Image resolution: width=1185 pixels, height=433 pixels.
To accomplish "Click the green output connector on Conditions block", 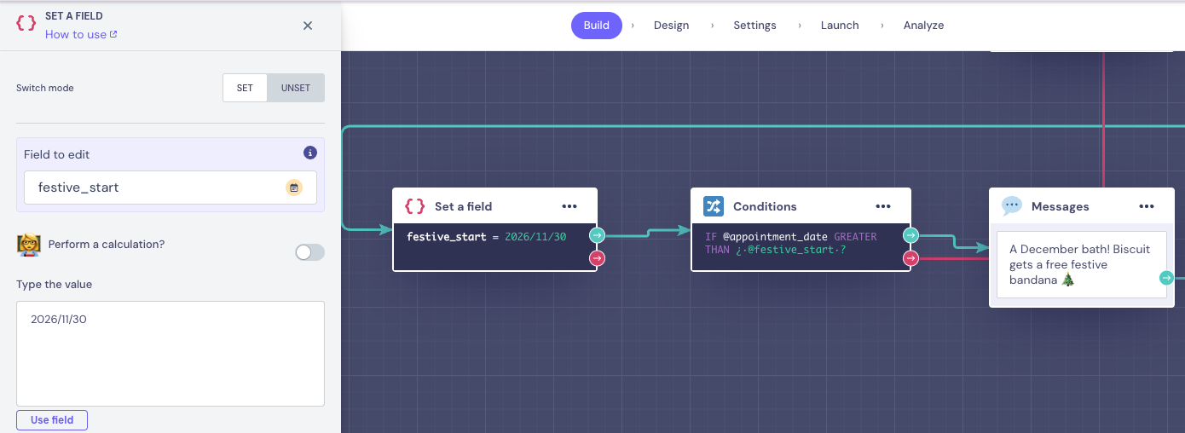I will tap(910, 236).
